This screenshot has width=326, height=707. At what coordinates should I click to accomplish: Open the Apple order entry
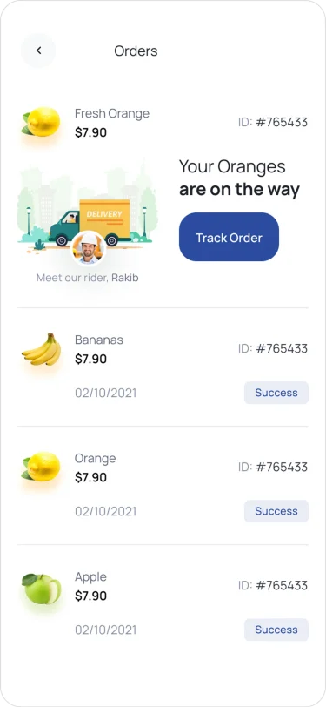[x=163, y=604]
